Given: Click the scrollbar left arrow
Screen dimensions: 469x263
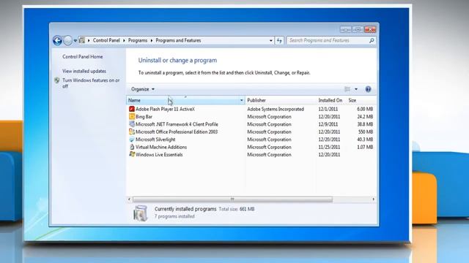Looking at the screenshot, I should click(x=129, y=199).
